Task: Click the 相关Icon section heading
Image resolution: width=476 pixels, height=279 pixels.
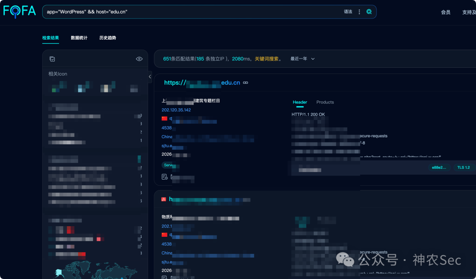Action: click(58, 74)
